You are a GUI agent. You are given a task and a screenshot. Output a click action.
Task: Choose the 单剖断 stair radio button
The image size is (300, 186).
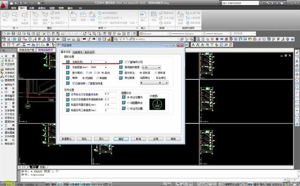[97, 78]
